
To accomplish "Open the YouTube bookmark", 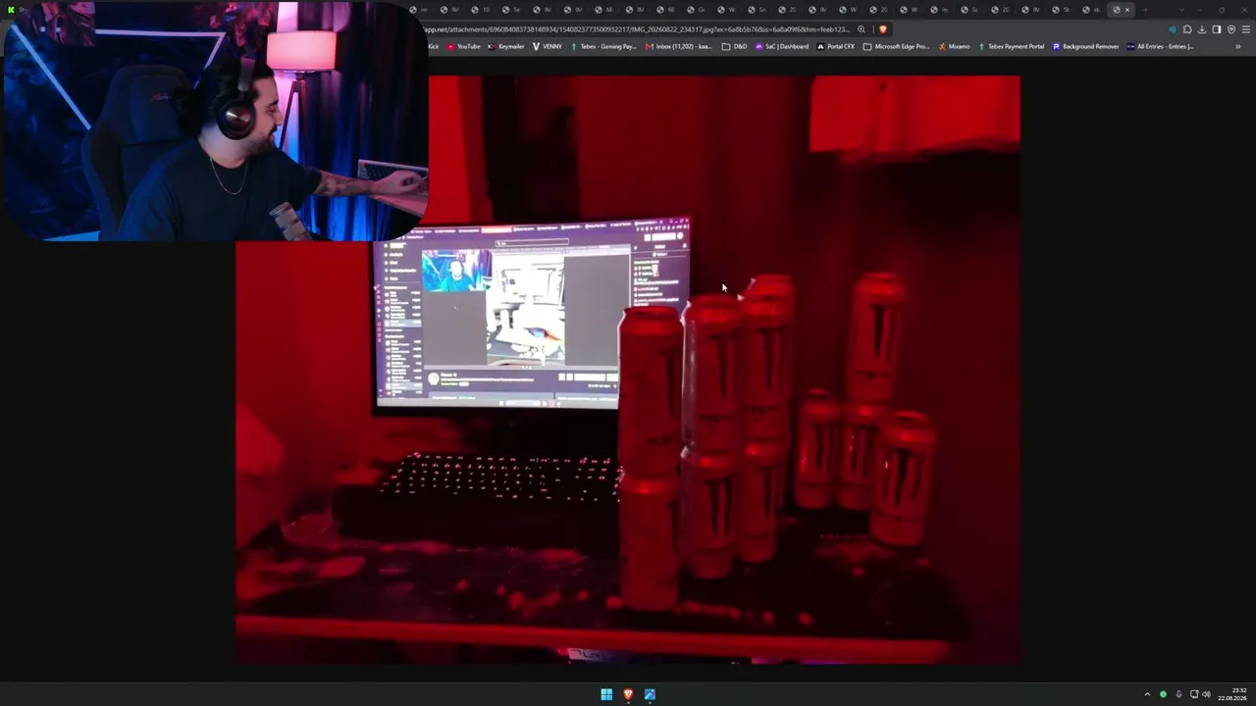I will pos(463,46).
